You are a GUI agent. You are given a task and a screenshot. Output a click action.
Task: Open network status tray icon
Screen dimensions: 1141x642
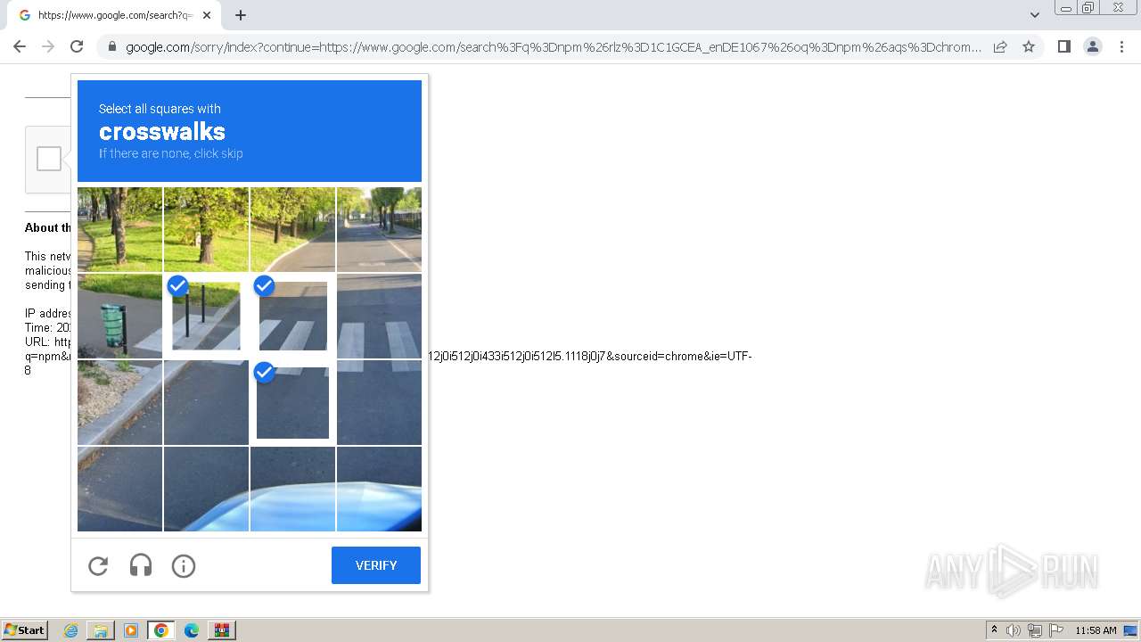(x=1035, y=630)
